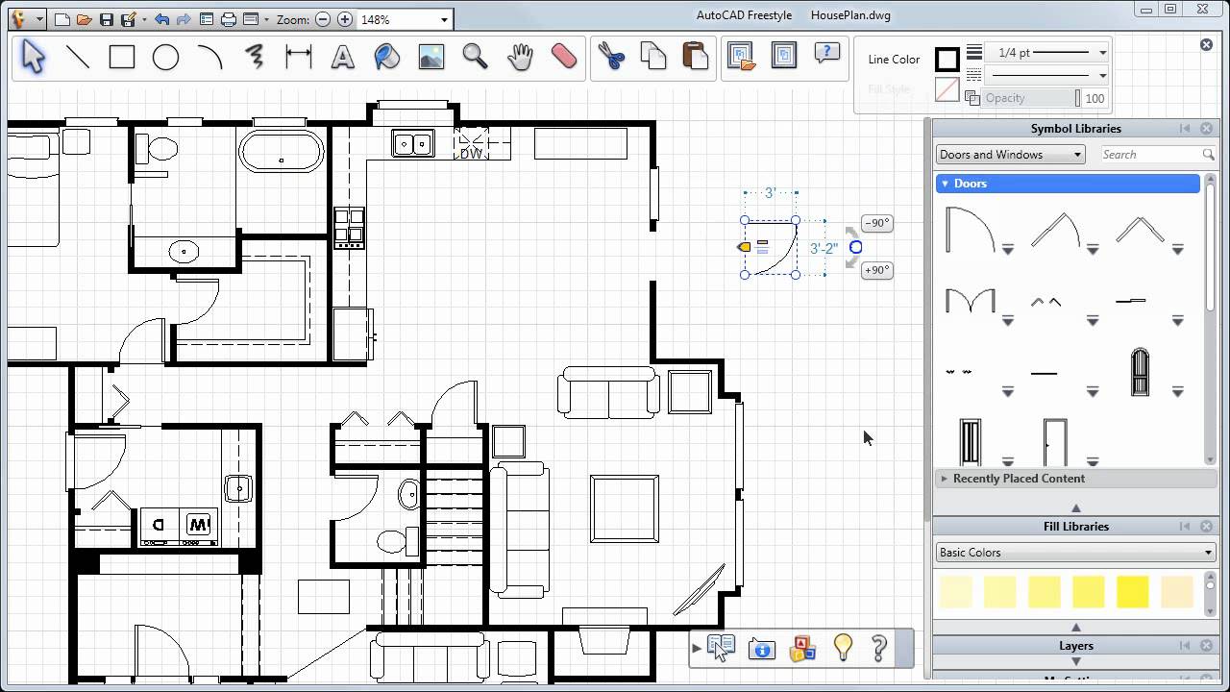Select the Circle tool
Screen dimensions: 1230x692
coord(164,57)
